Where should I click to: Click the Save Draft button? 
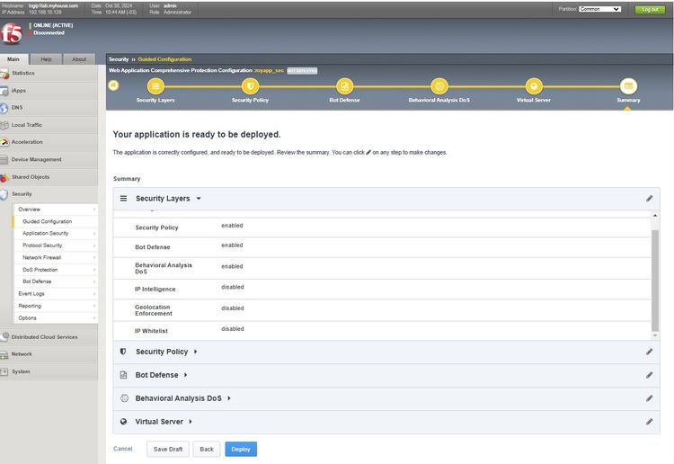click(168, 449)
